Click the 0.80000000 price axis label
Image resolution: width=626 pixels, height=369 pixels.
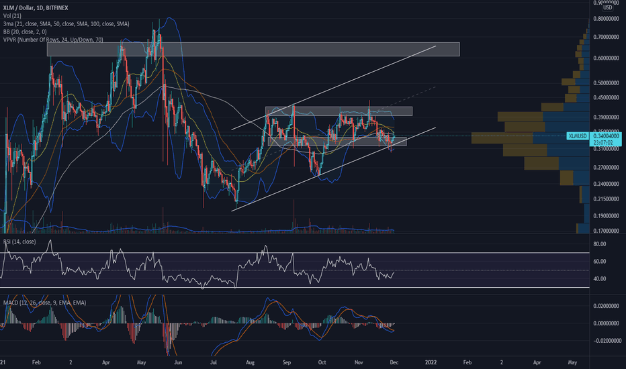(606, 19)
